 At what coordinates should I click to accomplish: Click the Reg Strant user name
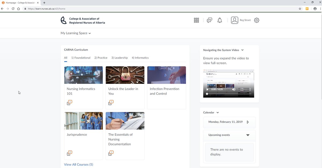(x=245, y=20)
